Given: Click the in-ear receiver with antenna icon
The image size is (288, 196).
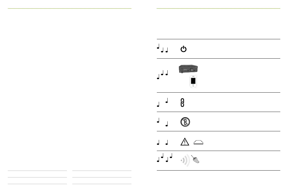Looking at the screenshot, I should pyautogui.click(x=195, y=159).
